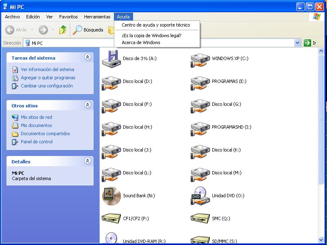Open the Búsqueda search toolbar button
The height and width of the screenshot is (245, 327).
tap(88, 30)
